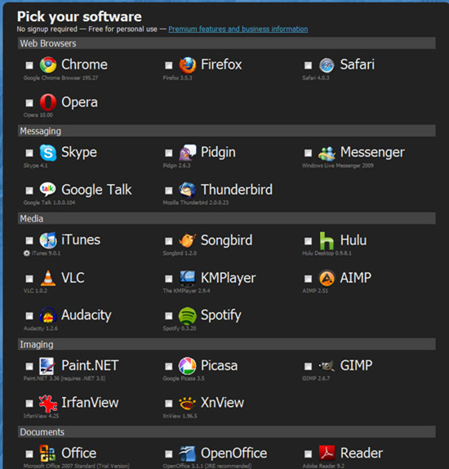The width and height of the screenshot is (449, 469).
Task: Click the Audacity label text
Action: pyautogui.click(x=86, y=315)
